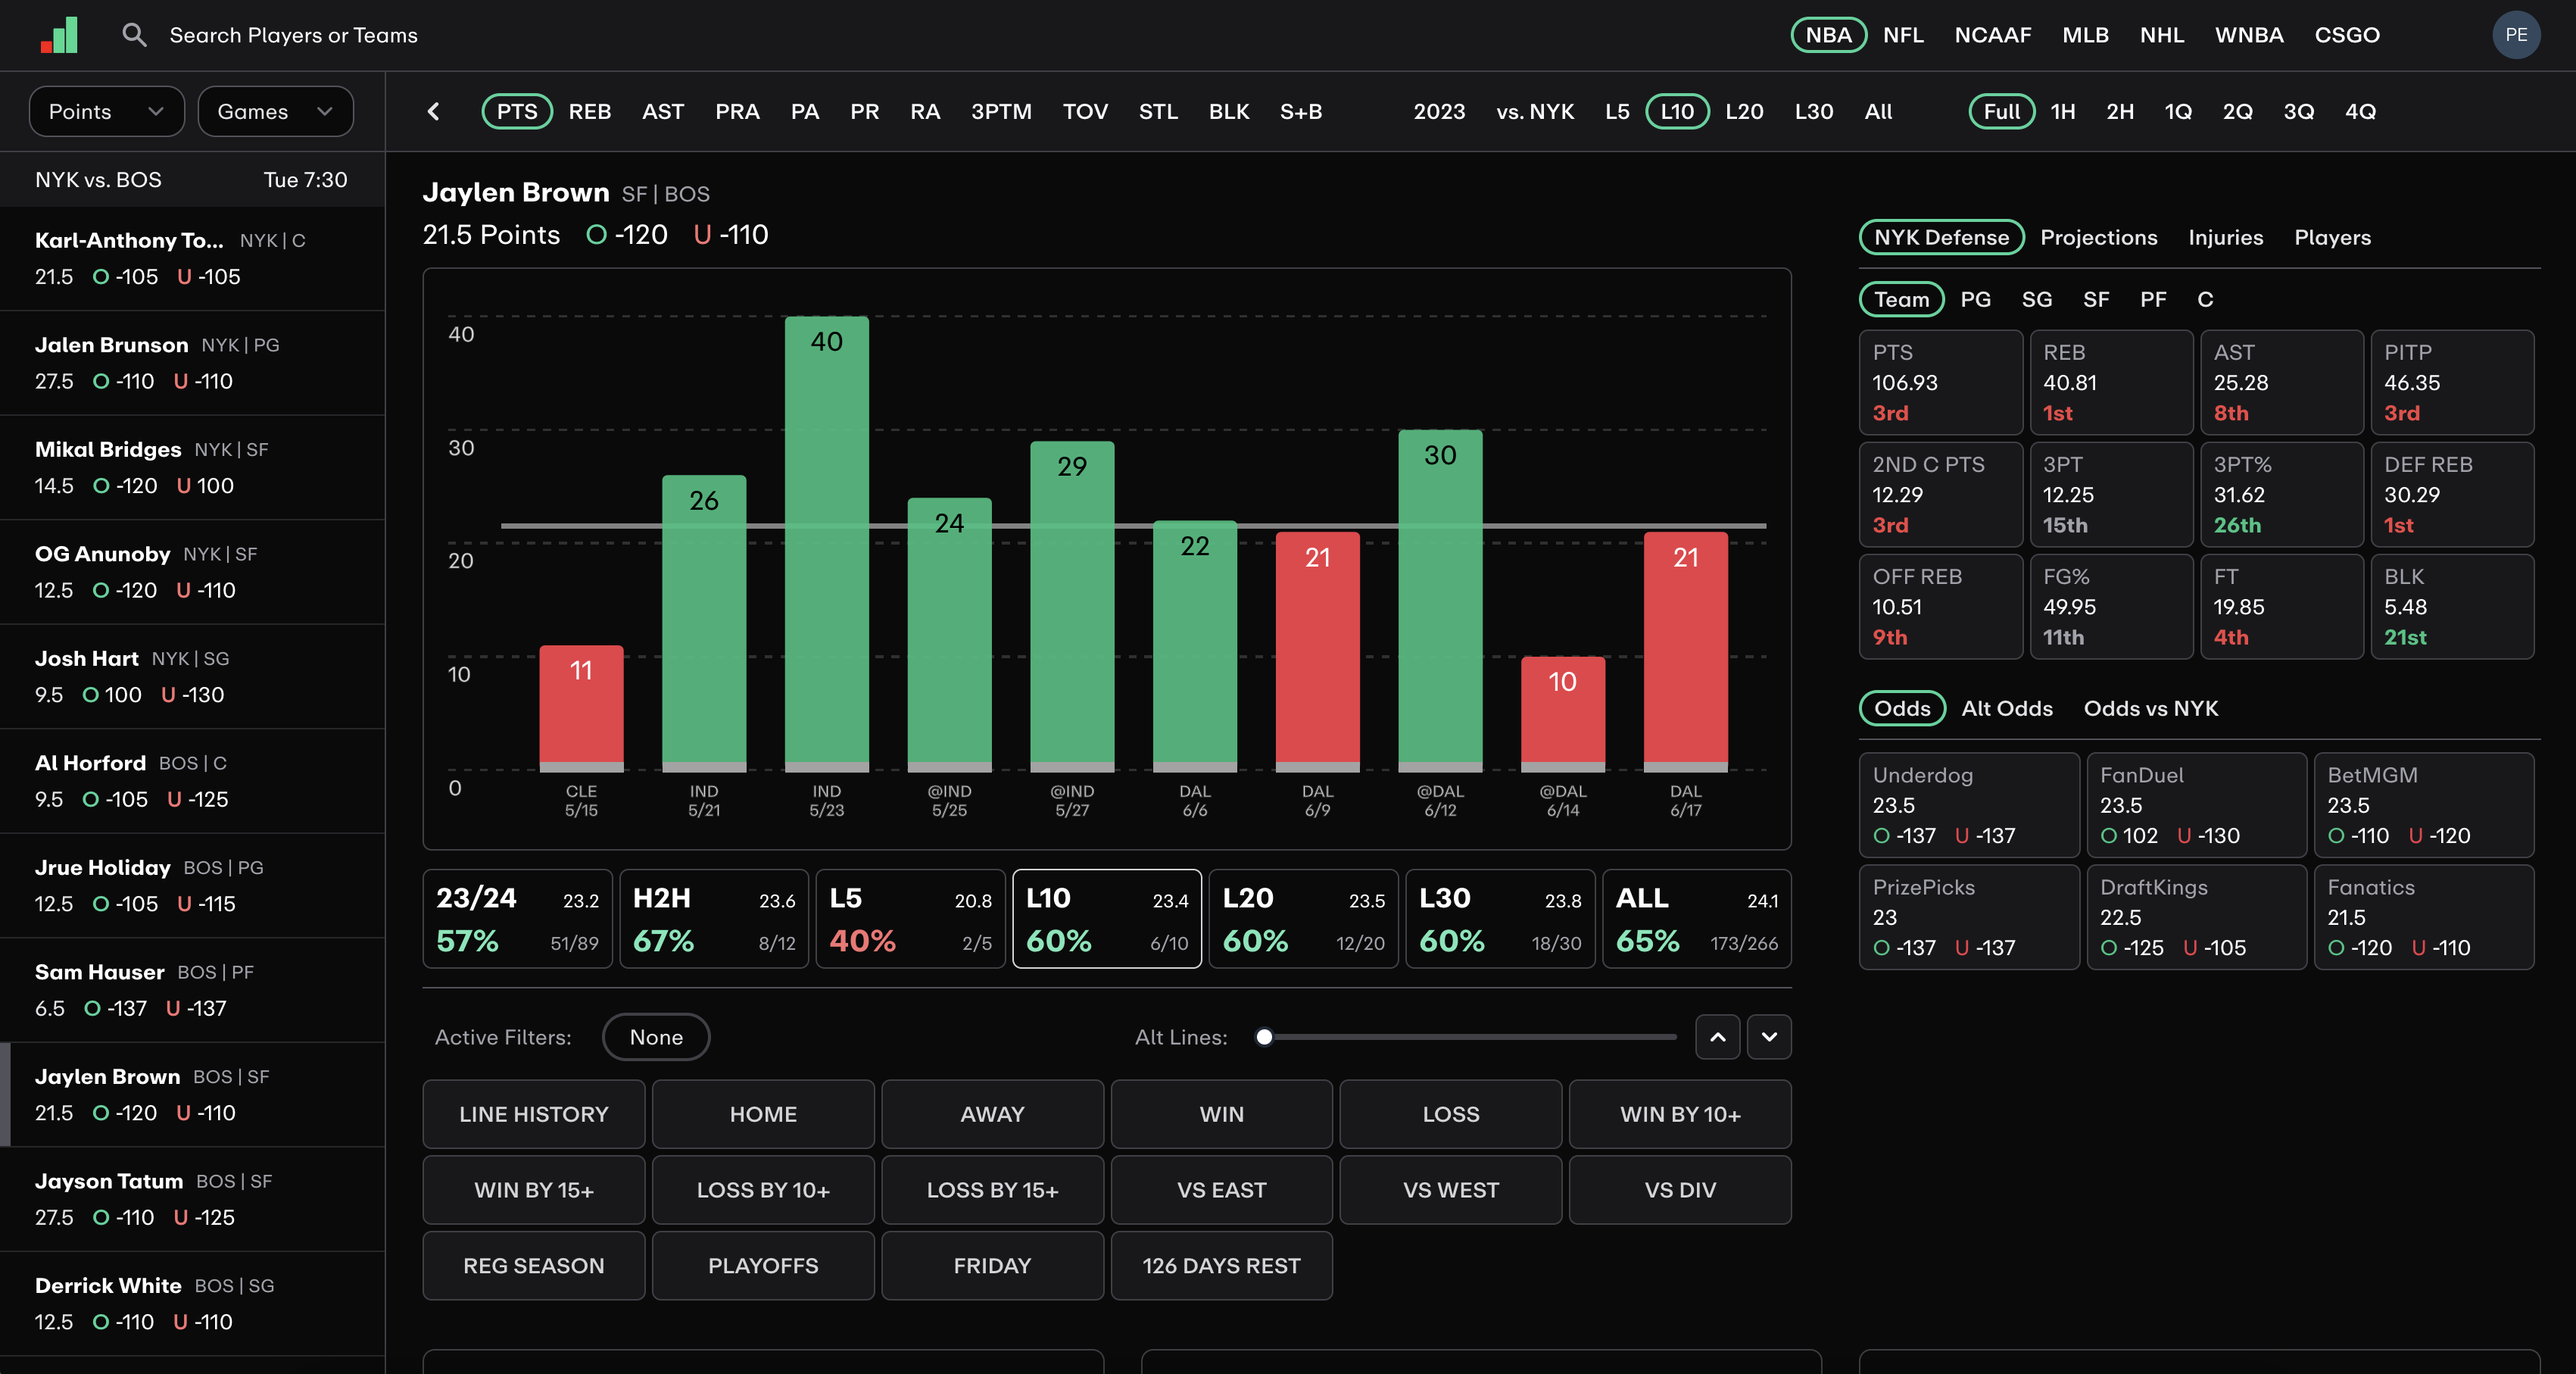The height and width of the screenshot is (1374, 2576).
Task: Switch to the Projections tab
Action: point(2098,238)
